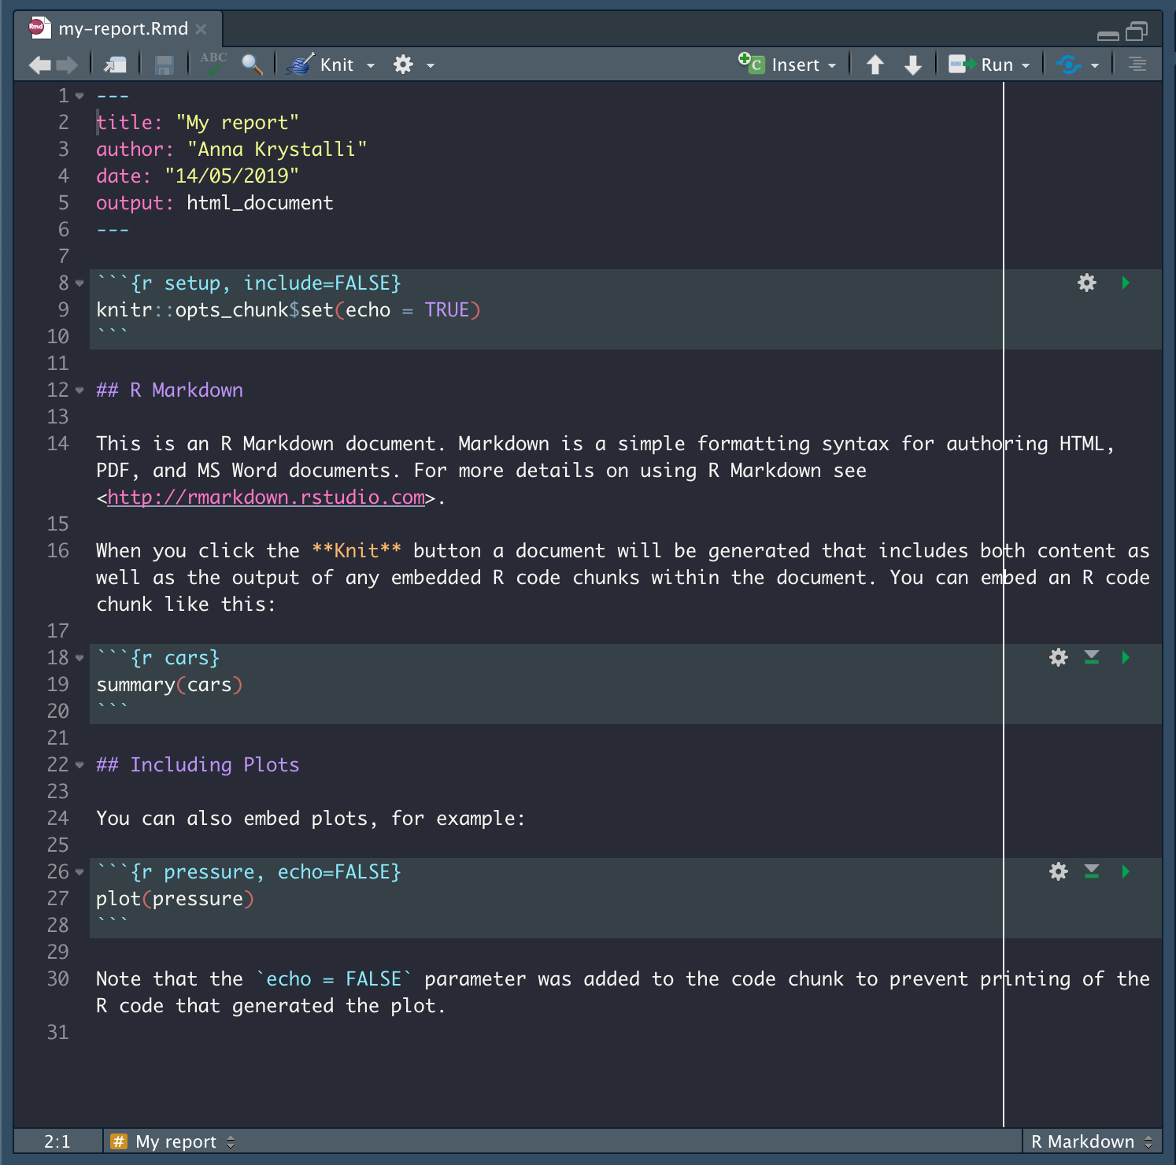Open cars chunk options gear
This screenshot has height=1165, width=1176.
tap(1059, 657)
